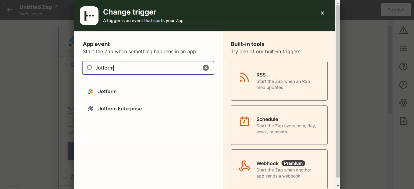Open the export file bolt sidebar icon
Image resolution: width=414 pixels, height=189 pixels.
[x=403, y=121]
